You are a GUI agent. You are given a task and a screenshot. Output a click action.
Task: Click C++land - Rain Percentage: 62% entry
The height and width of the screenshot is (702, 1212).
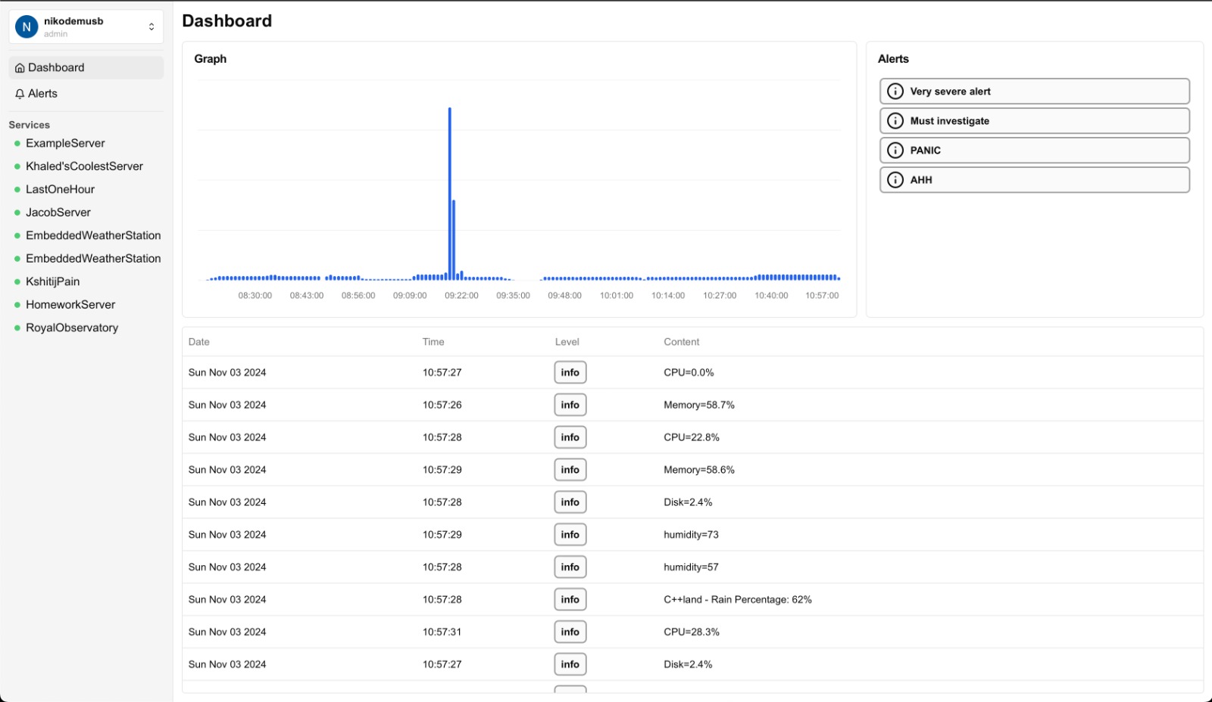738,600
